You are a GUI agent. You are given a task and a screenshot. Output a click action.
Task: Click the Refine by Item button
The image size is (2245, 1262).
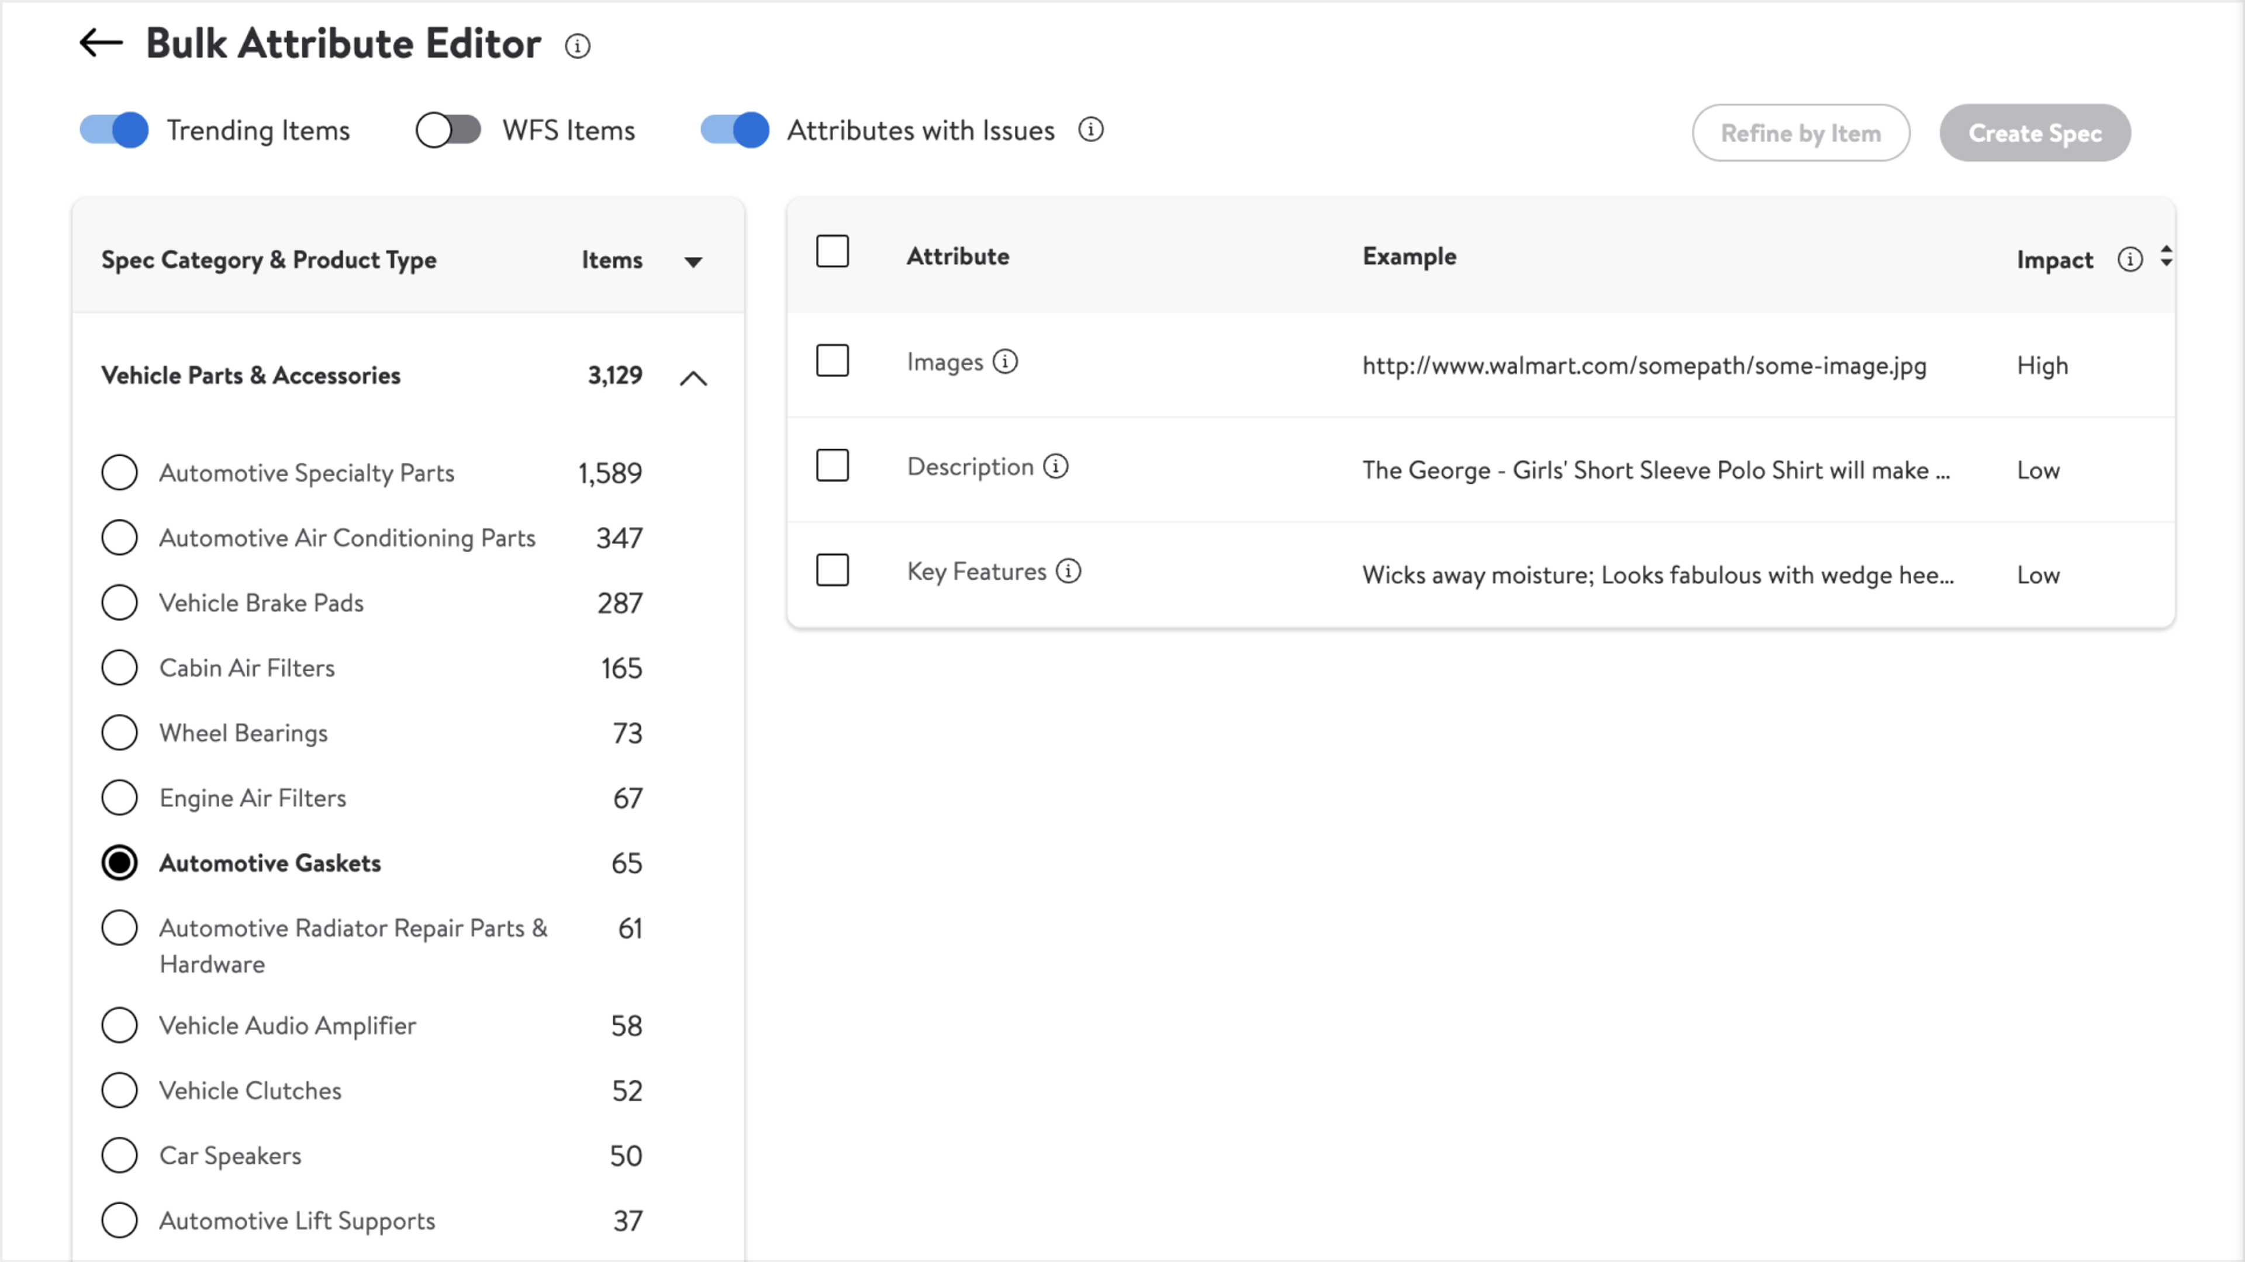pos(1801,133)
